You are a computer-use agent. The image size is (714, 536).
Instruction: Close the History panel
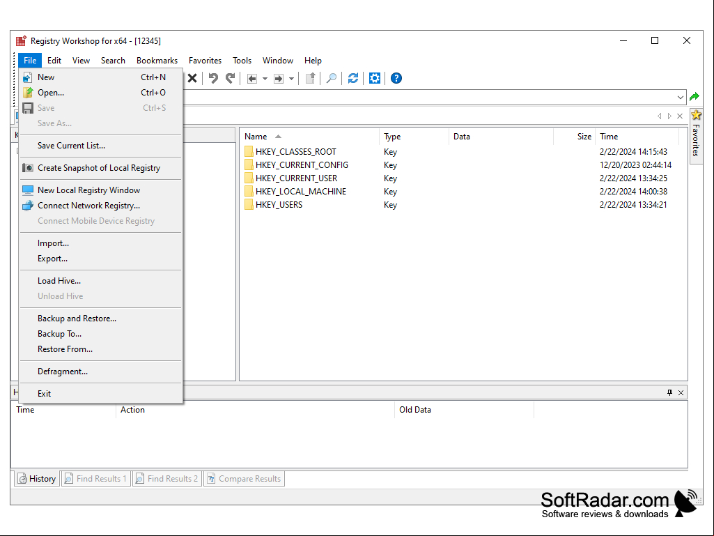click(681, 392)
